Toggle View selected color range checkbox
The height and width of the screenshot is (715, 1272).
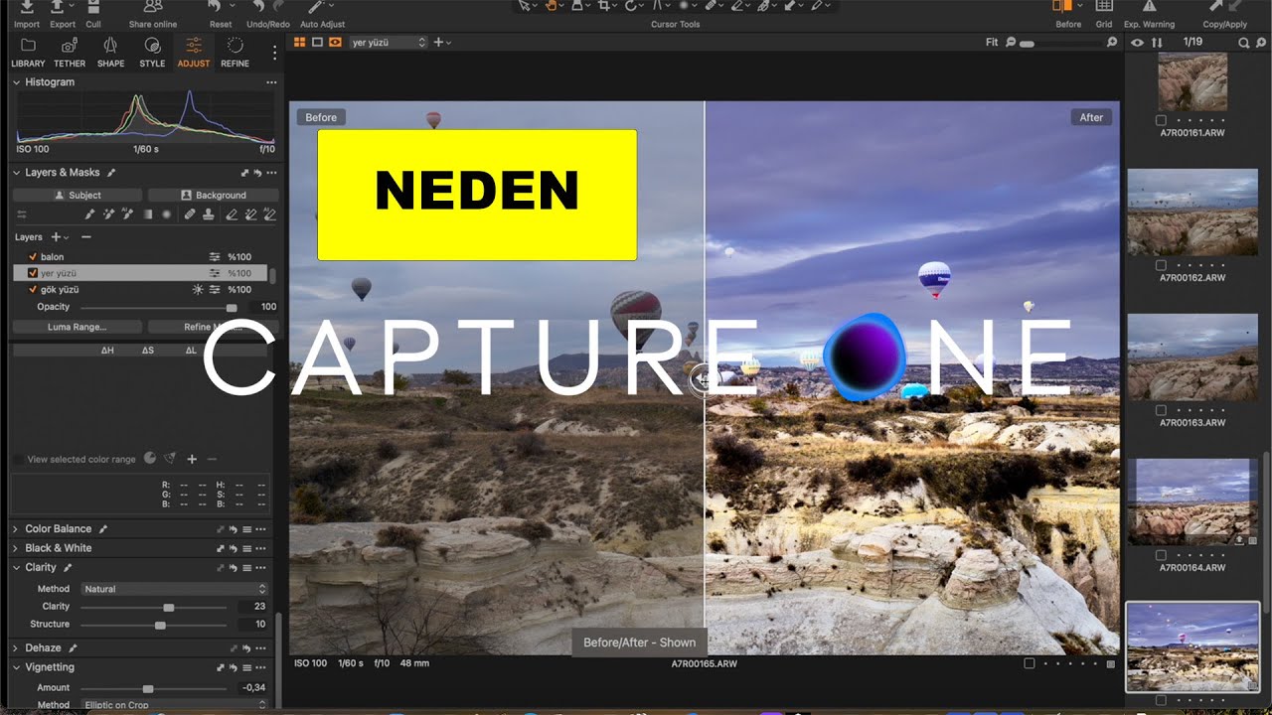tap(19, 460)
